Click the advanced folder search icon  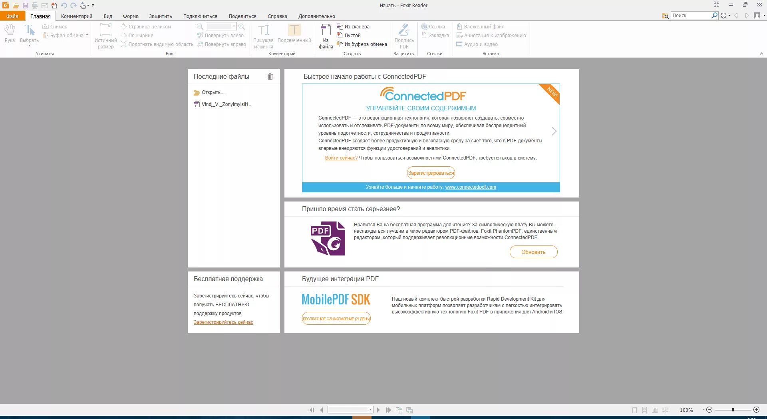pos(665,16)
